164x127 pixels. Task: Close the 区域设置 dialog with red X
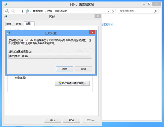pos(92,33)
